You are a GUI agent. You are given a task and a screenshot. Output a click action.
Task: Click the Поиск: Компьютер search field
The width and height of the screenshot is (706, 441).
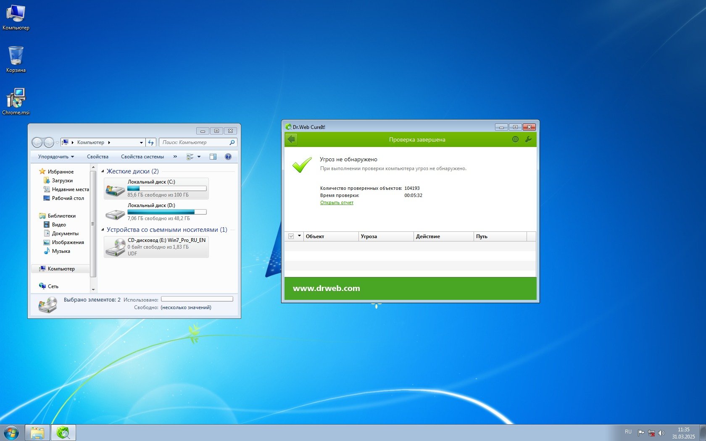tap(194, 142)
